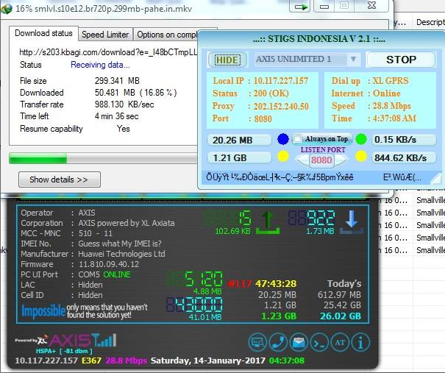Click Today's total 26.02 GB
The height and width of the screenshot is (373, 445).
pyautogui.click(x=341, y=316)
